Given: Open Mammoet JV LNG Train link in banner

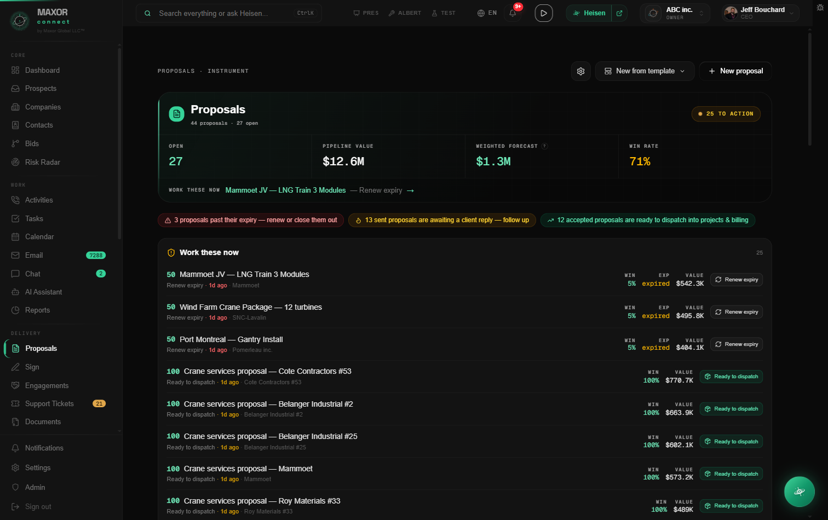Looking at the screenshot, I should tap(285, 190).
